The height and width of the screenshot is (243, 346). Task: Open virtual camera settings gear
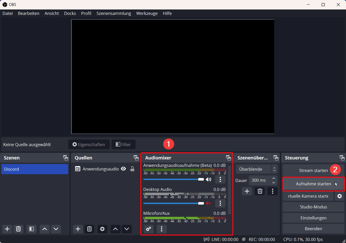pyautogui.click(x=340, y=196)
